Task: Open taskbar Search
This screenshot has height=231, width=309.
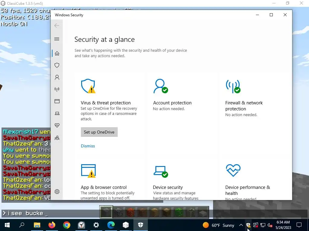Action: [x=22, y=225]
